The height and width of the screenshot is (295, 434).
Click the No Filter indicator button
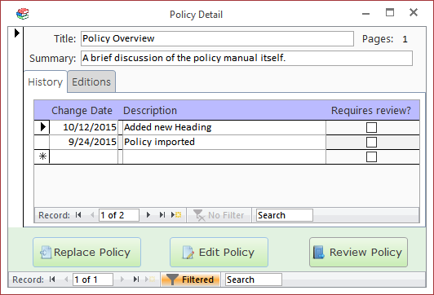click(219, 215)
